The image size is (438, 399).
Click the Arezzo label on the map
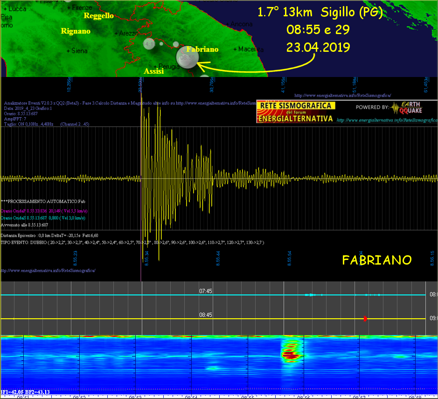tap(126, 34)
